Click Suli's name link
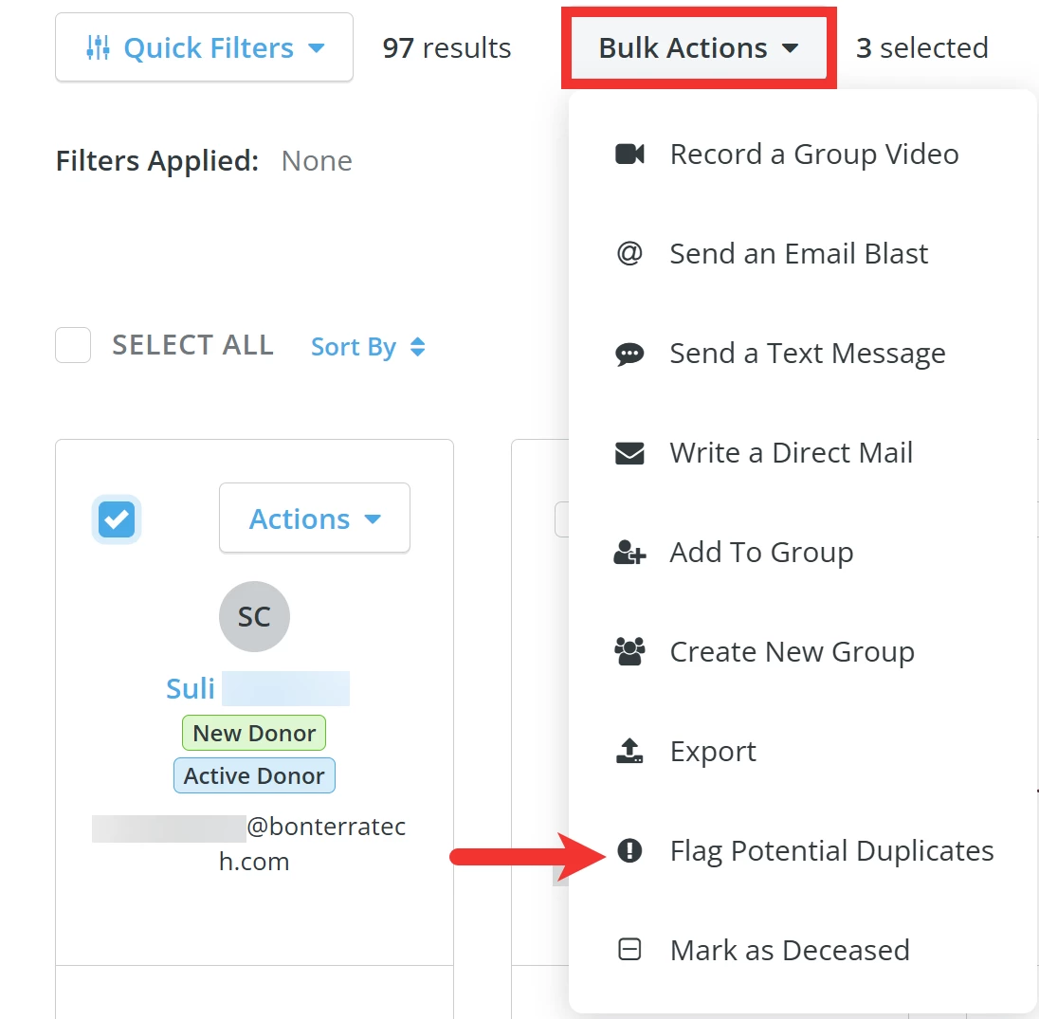Screen dimensions: 1039x1019 (190, 688)
